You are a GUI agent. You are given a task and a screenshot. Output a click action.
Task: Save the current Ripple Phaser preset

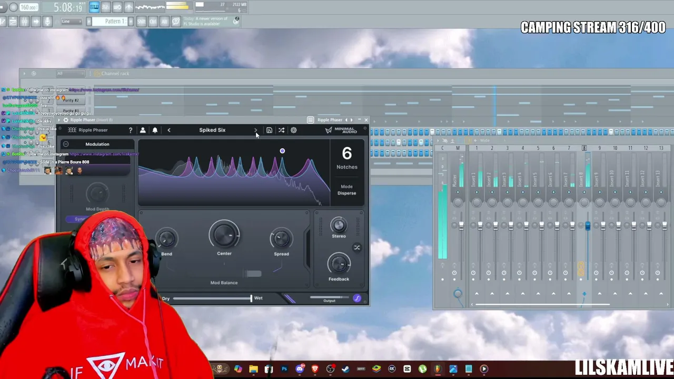click(269, 130)
